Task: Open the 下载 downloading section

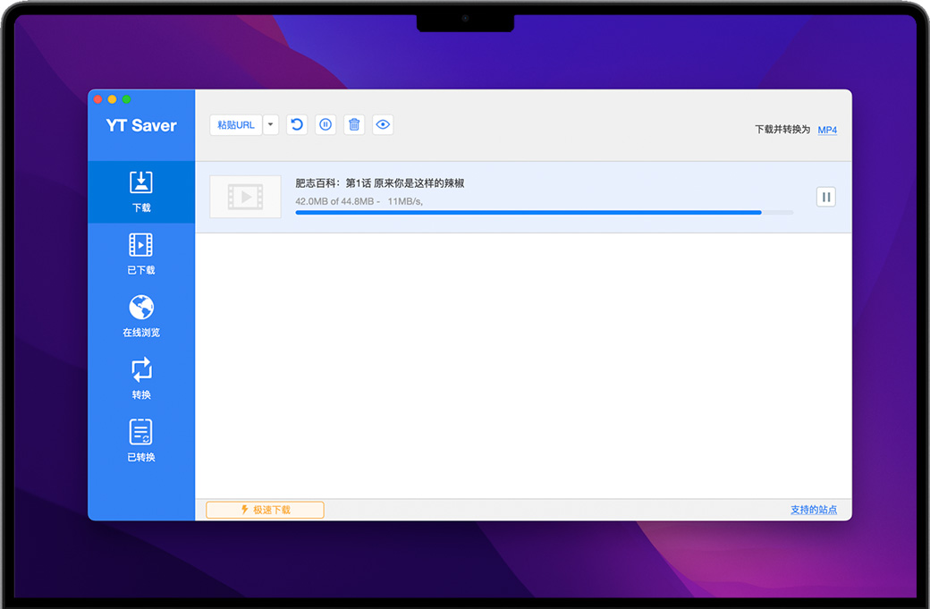Action: [x=141, y=191]
